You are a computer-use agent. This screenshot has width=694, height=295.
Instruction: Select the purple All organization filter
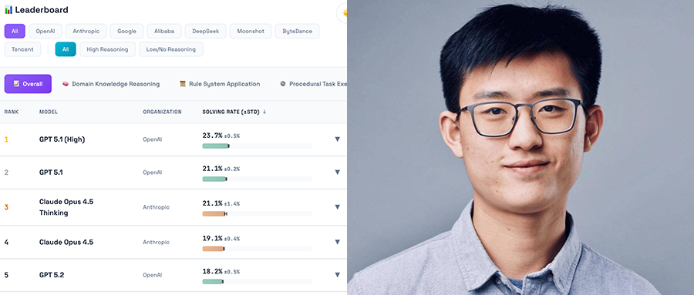15,32
